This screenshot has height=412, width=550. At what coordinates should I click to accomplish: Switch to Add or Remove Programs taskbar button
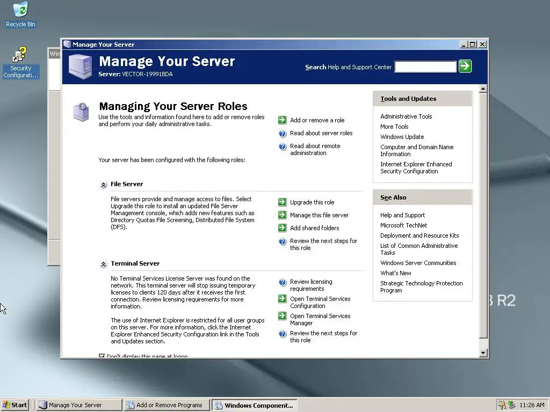[x=167, y=405]
